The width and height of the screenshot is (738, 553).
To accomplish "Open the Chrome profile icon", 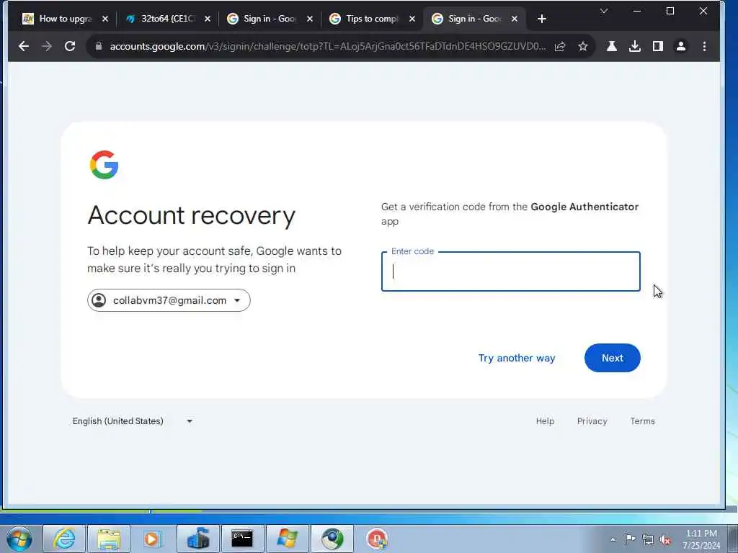I will (680, 46).
